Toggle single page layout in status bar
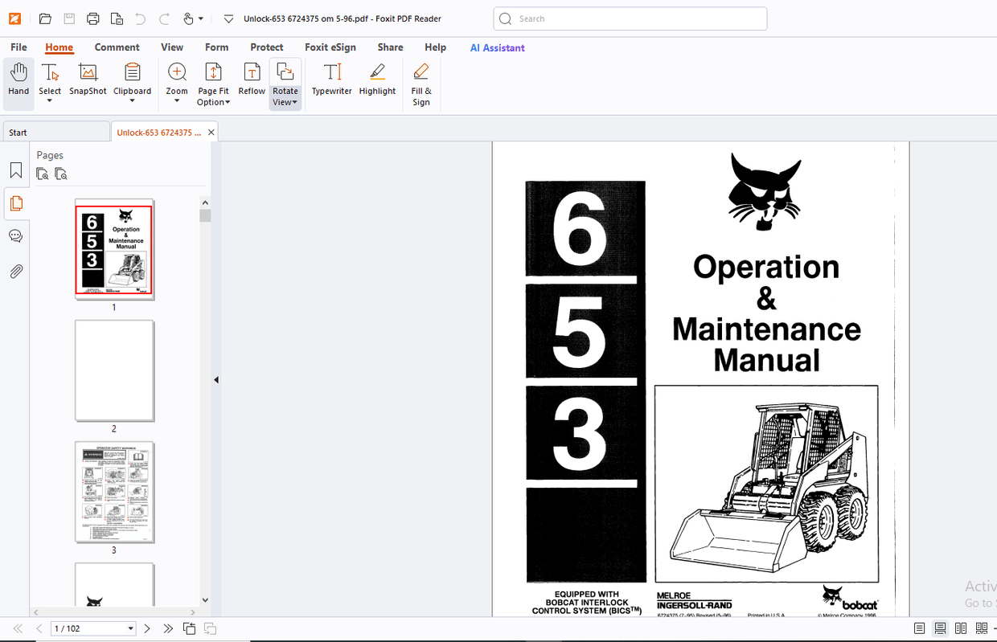Screen dimensions: 997x642 (917, 628)
